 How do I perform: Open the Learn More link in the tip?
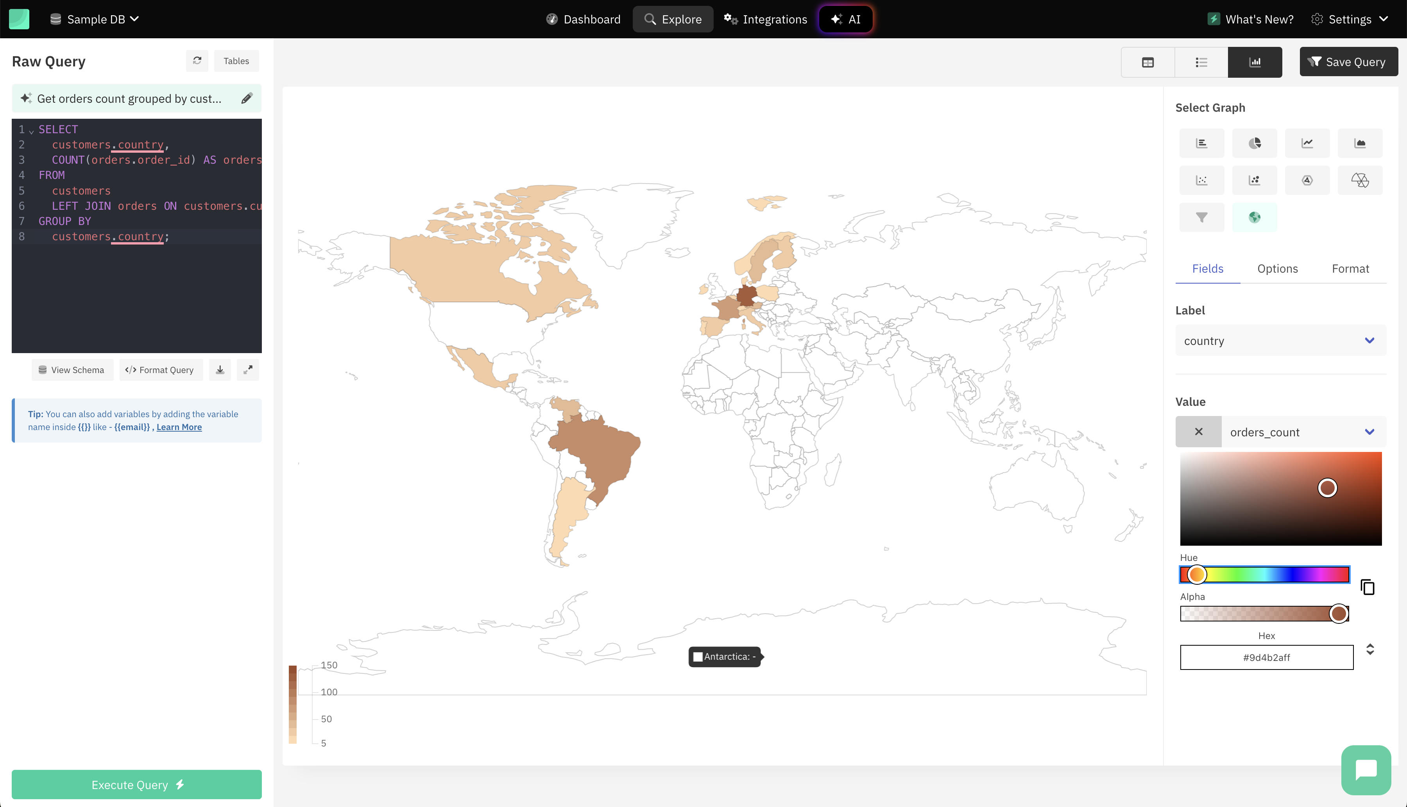[x=179, y=427]
